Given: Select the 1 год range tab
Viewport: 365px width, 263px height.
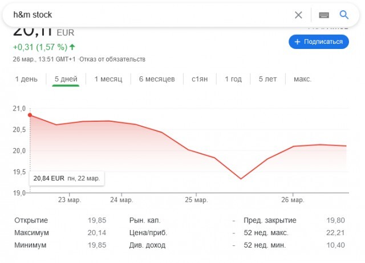Looking at the screenshot, I should pos(233,79).
